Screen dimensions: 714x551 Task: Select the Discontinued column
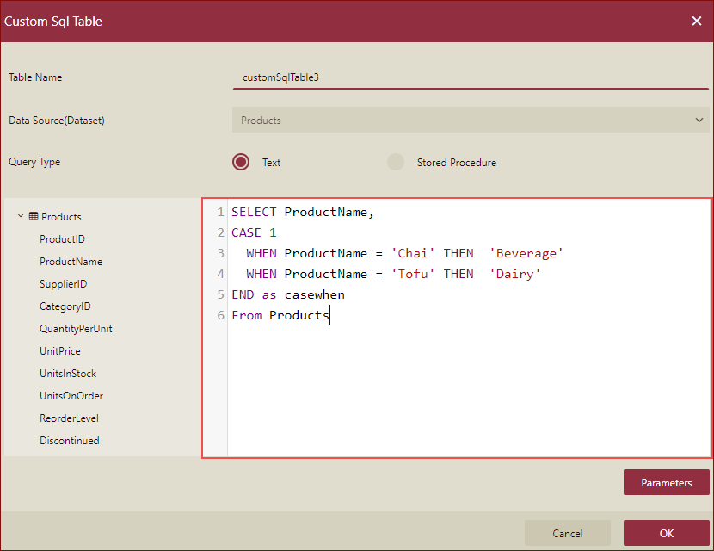[71, 440]
